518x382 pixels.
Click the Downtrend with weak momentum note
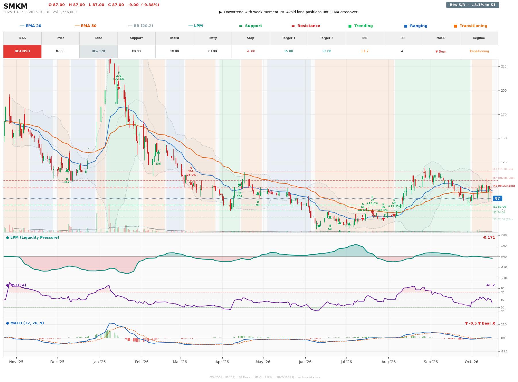click(288, 12)
